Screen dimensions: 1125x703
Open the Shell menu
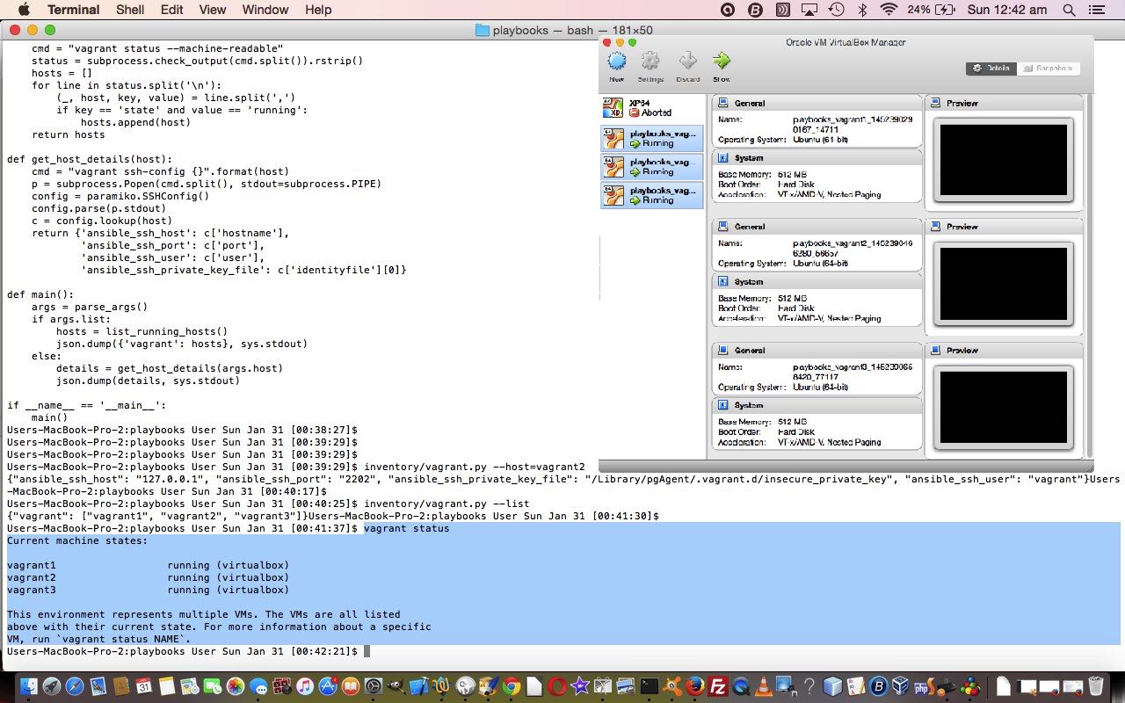(x=130, y=10)
